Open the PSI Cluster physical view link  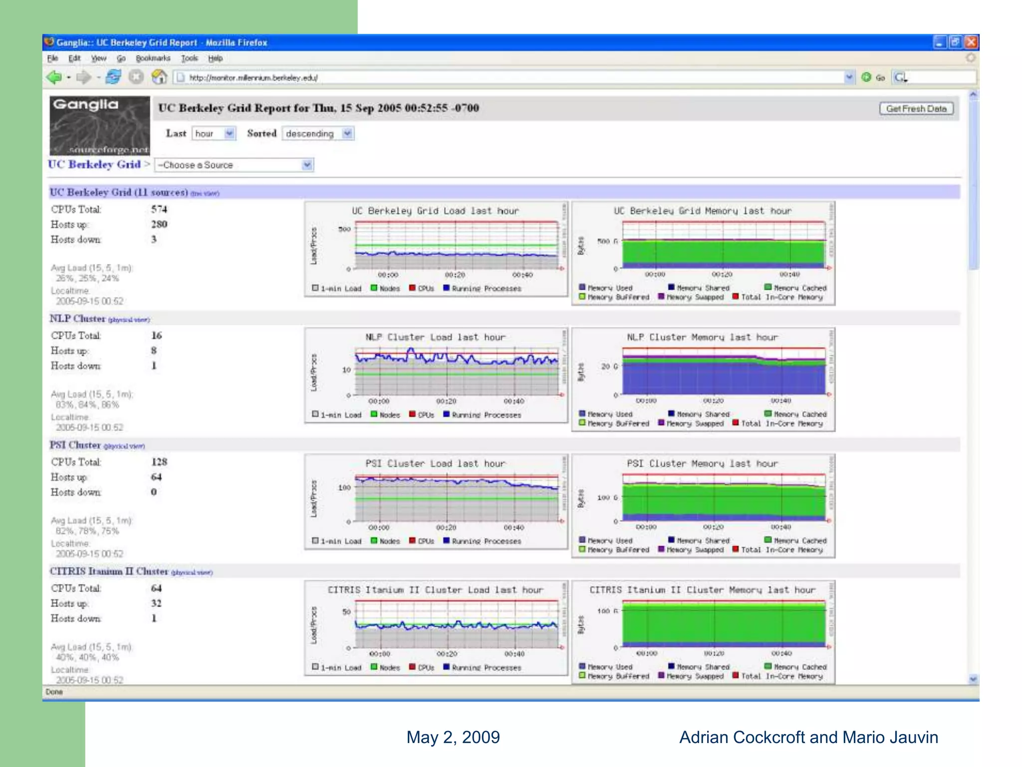point(124,446)
